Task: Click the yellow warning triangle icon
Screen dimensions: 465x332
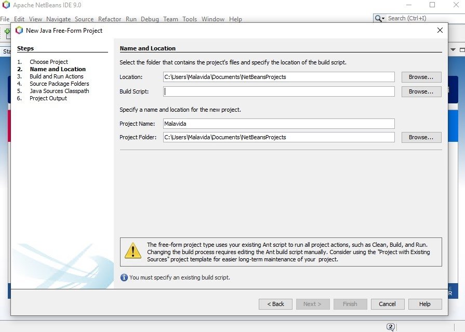Action: [133, 251]
